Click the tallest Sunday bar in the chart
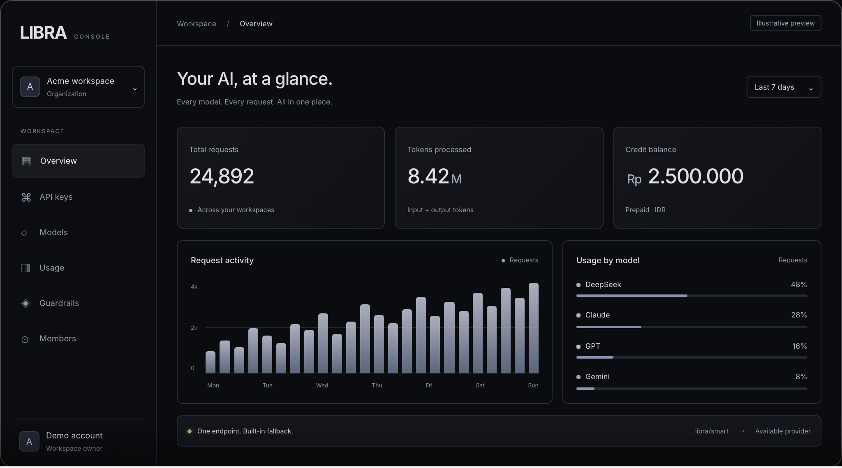Image resolution: width=842 pixels, height=468 pixels. tap(534, 328)
